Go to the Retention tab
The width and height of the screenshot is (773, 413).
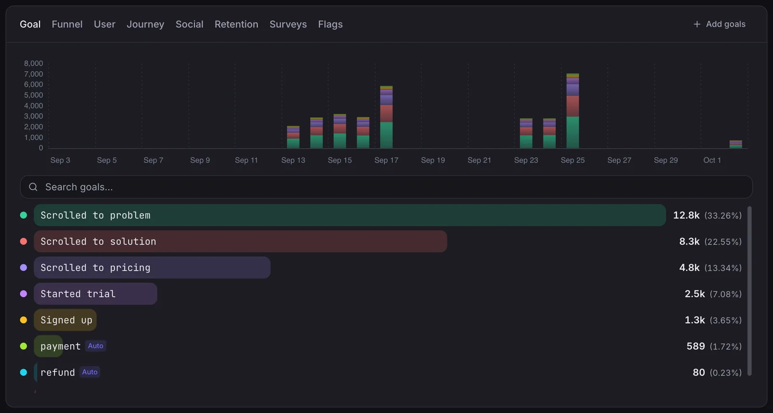click(x=236, y=24)
